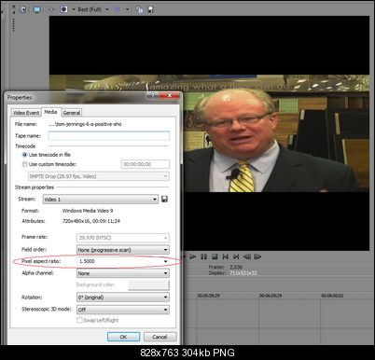Click Previous Frame transport button
This screenshot has width=375, height=360.
click(247, 256)
